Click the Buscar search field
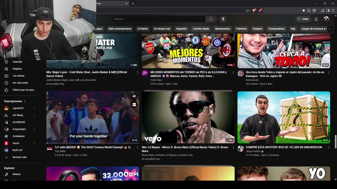This screenshot has width=337, height=189. tap(158, 19)
